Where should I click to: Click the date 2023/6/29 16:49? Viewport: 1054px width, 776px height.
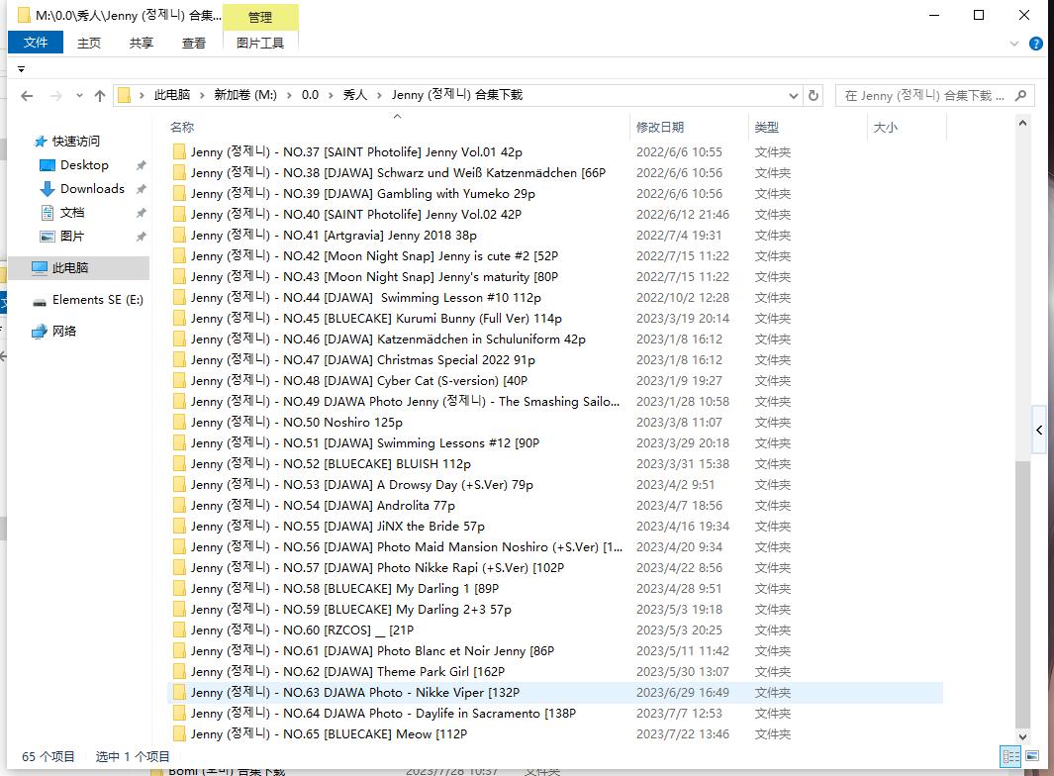click(x=683, y=693)
